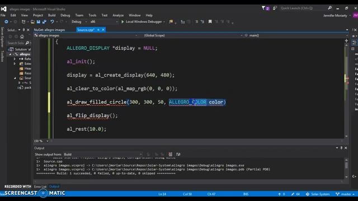Open the allegro images project scope dropdown
Viewport: 358px width, 201px height.
86,36
